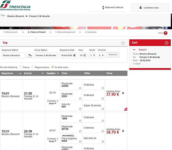Select the 38.70 € trip arrow

tap(123, 131)
